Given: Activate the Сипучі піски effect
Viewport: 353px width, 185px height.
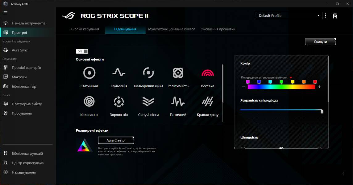Looking at the screenshot, I should (148, 102).
